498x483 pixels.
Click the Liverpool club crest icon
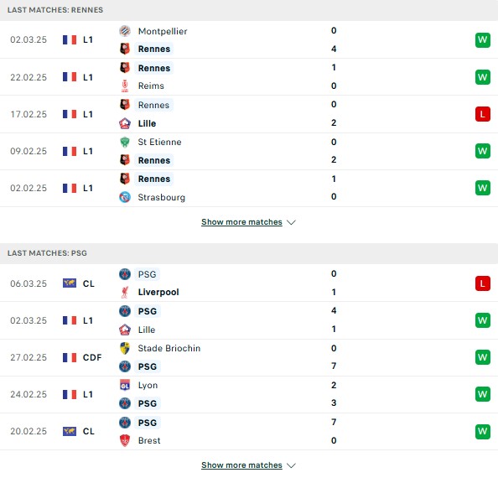click(x=125, y=292)
